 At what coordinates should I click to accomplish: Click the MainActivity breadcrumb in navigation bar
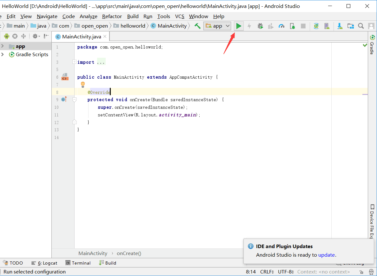169,26
